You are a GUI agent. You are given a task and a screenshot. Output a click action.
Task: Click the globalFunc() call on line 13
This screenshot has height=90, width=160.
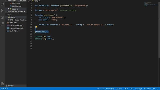point(41,32)
